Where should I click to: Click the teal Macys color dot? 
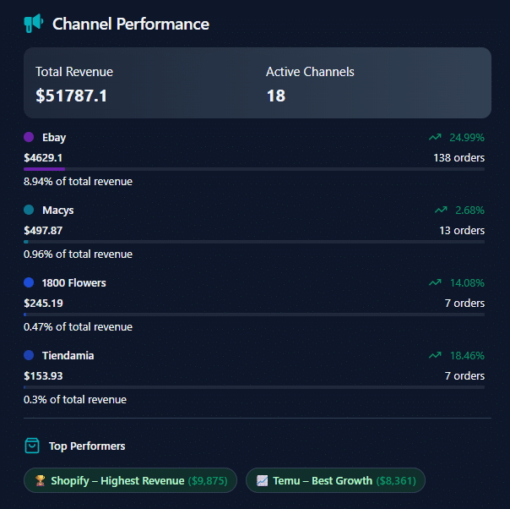point(29,210)
